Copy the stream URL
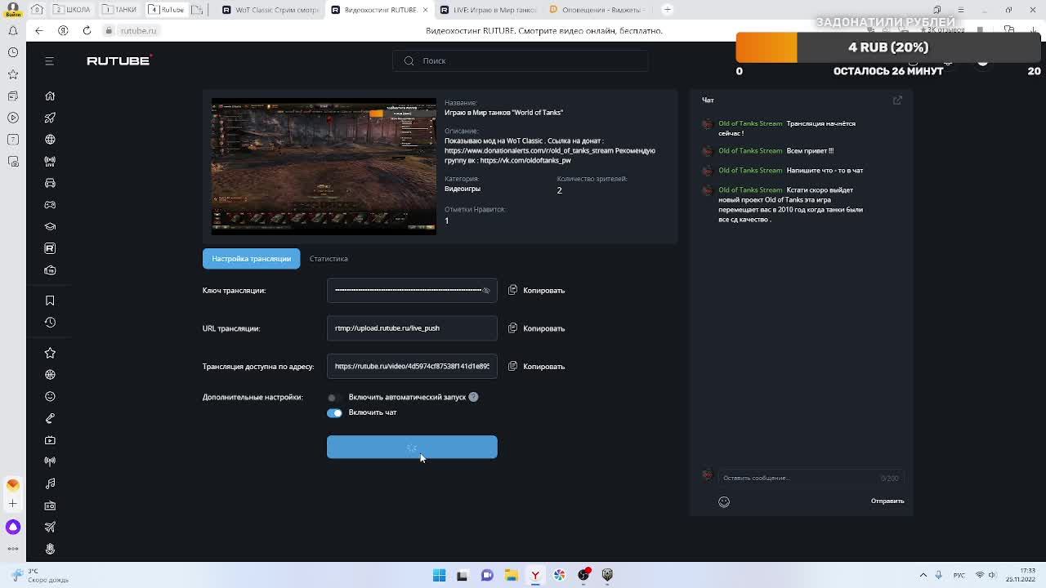 tap(537, 328)
